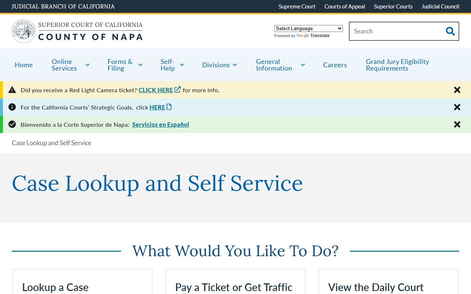Open the Courts of Appeal link
471x294 pixels.
[x=345, y=7]
